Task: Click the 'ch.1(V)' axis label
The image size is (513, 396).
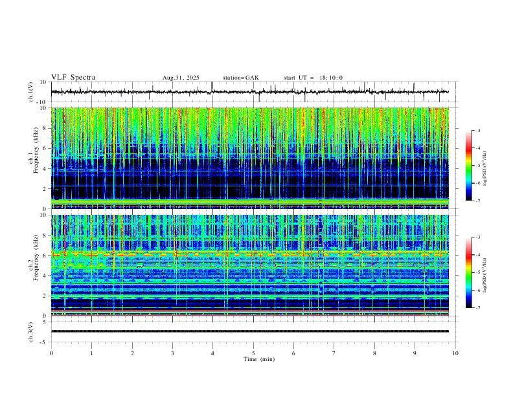Action: [31, 92]
